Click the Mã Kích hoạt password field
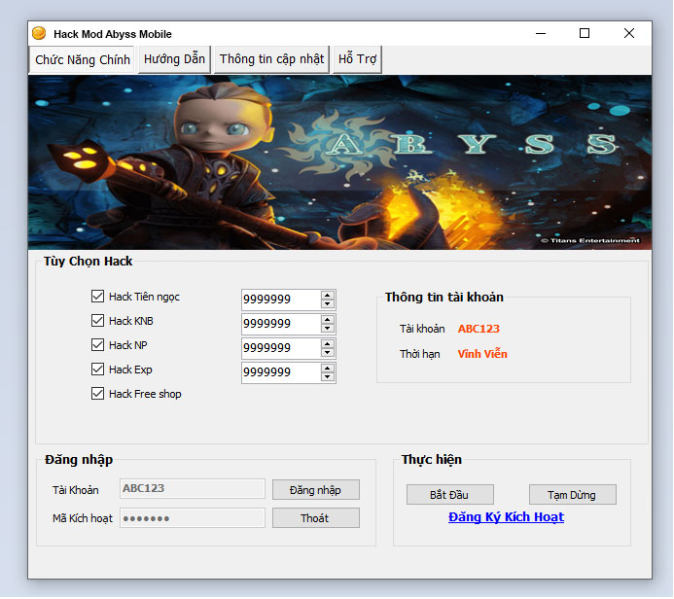This screenshot has width=674, height=599. (x=193, y=517)
